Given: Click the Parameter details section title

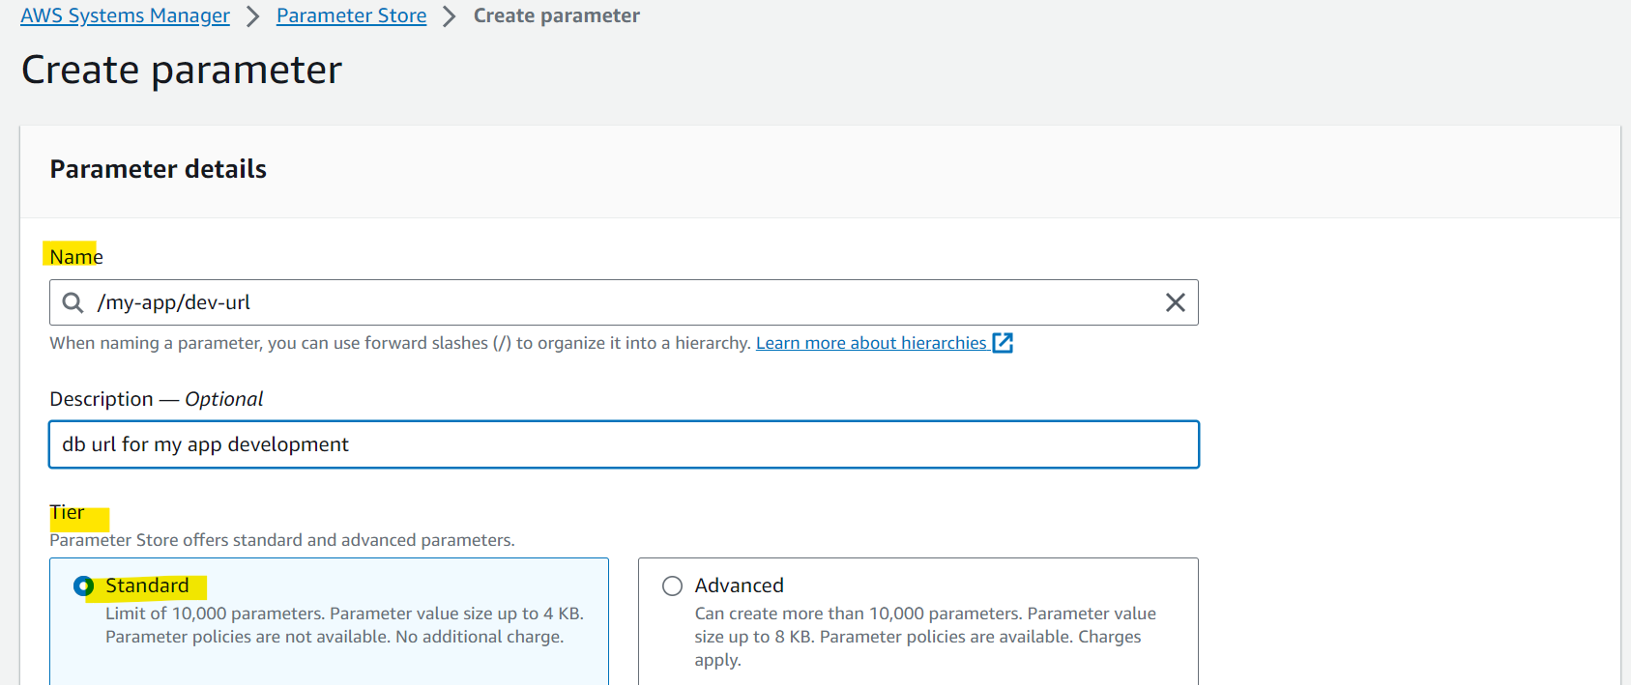Looking at the screenshot, I should pos(158,169).
